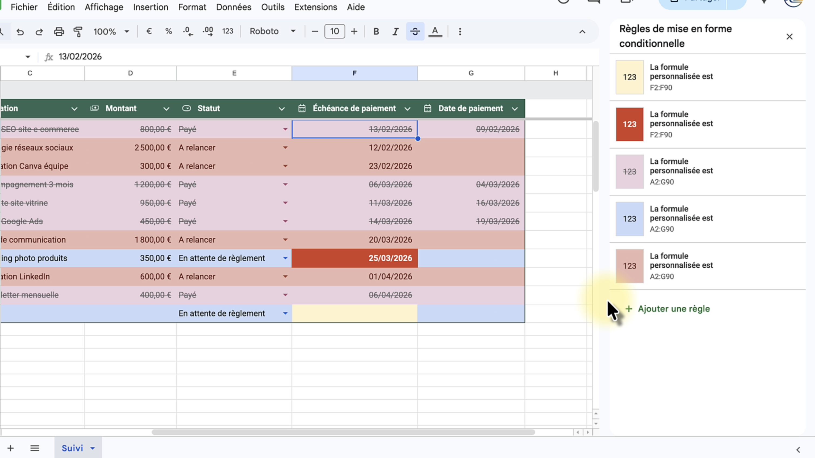Click the undo arrow icon

tap(20, 32)
